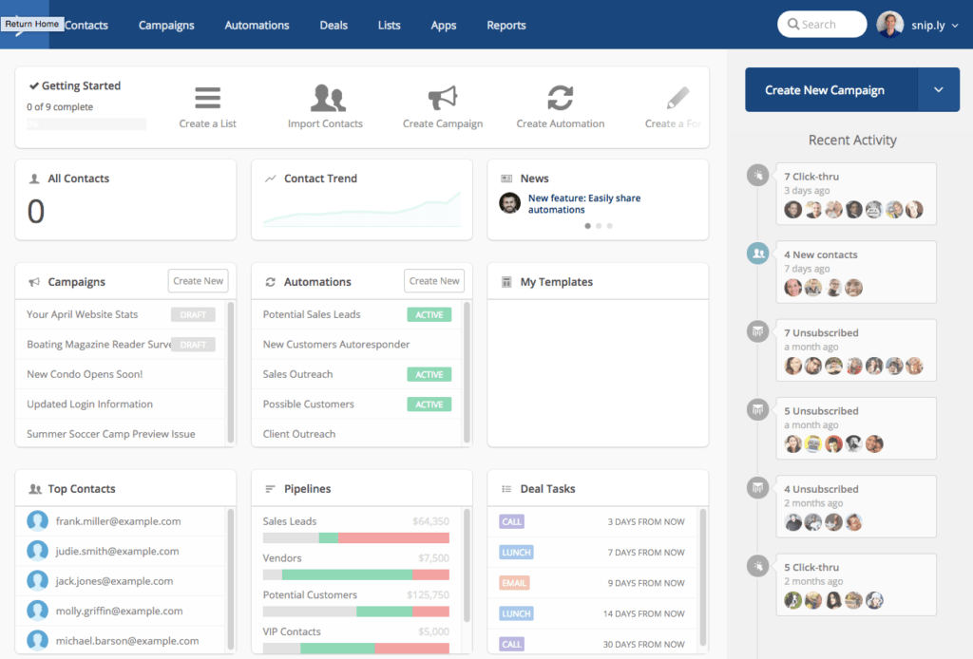Viewport: 973px width, 659px height.
Task: Open the Import Contacts icon
Action: tap(328, 98)
